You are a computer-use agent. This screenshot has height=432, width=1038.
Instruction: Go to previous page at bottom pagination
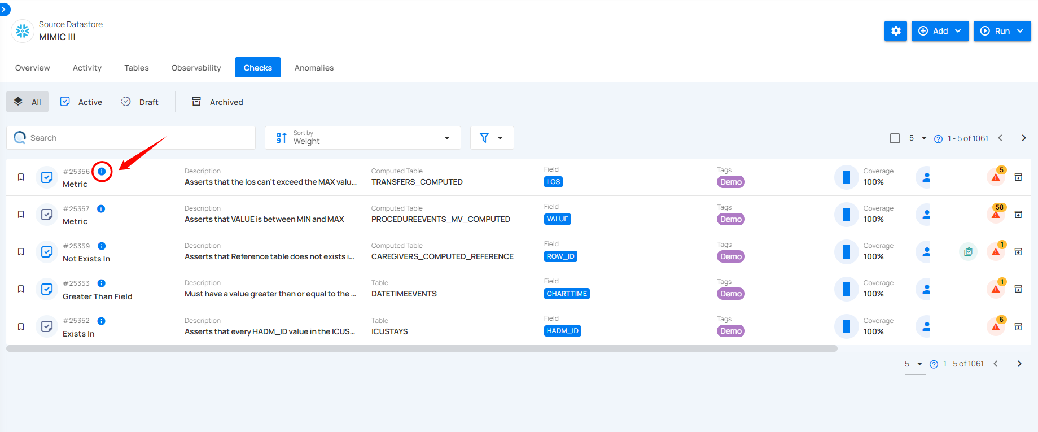[x=996, y=364]
